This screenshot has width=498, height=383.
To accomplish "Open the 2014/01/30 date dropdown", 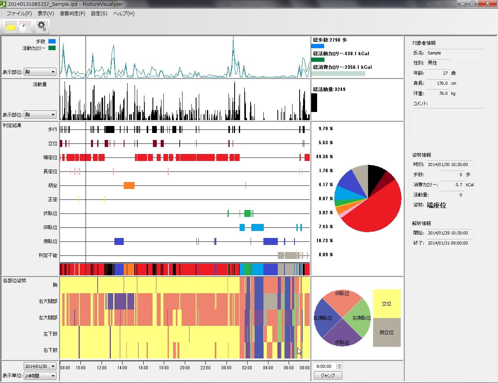I will click(40, 366).
